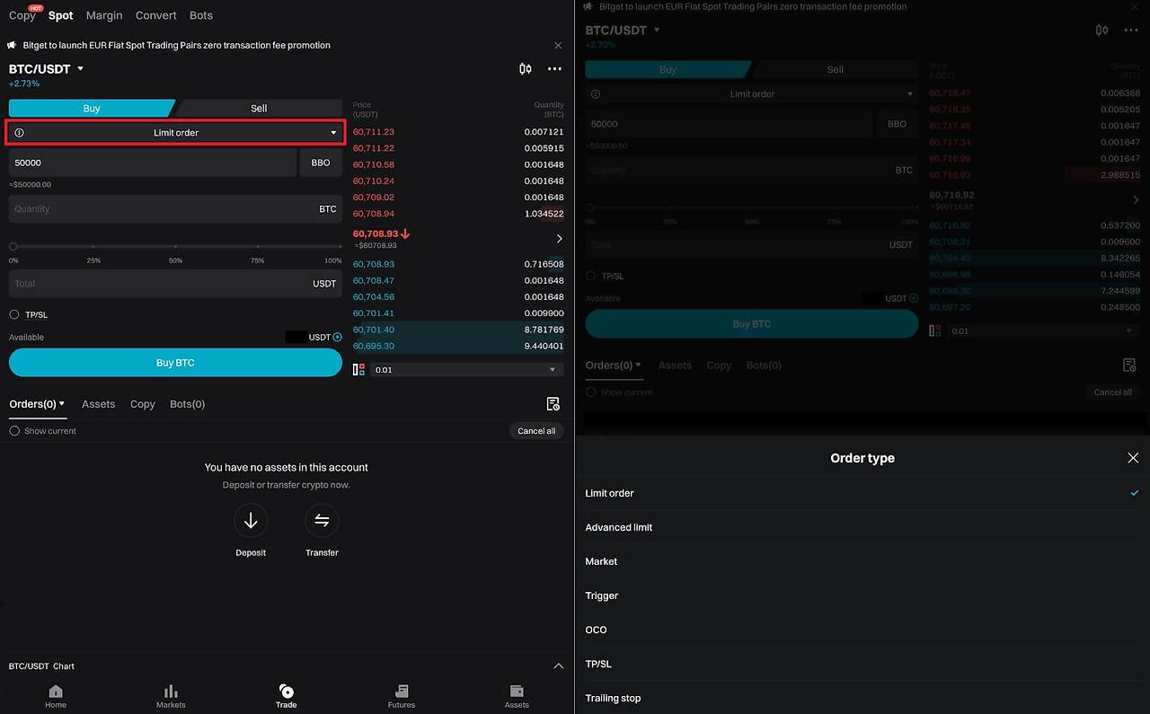Image resolution: width=1150 pixels, height=714 pixels.
Task: Click the plus icon next to Available USDT
Action: [x=338, y=338]
